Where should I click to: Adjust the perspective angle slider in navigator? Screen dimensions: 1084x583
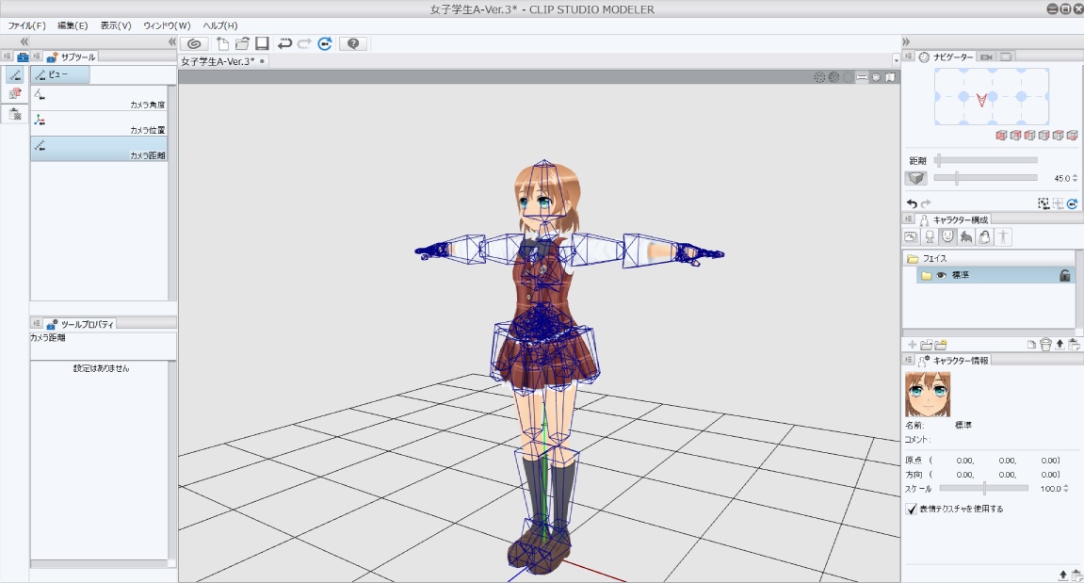click(986, 178)
